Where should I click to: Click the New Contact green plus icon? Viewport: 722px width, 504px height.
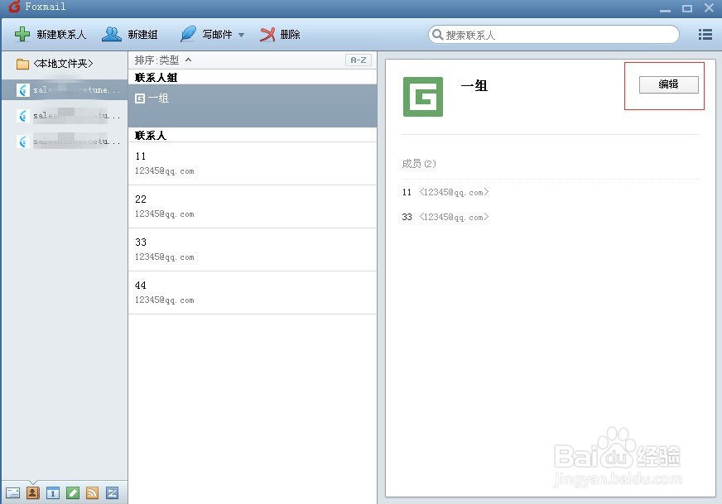[22, 34]
